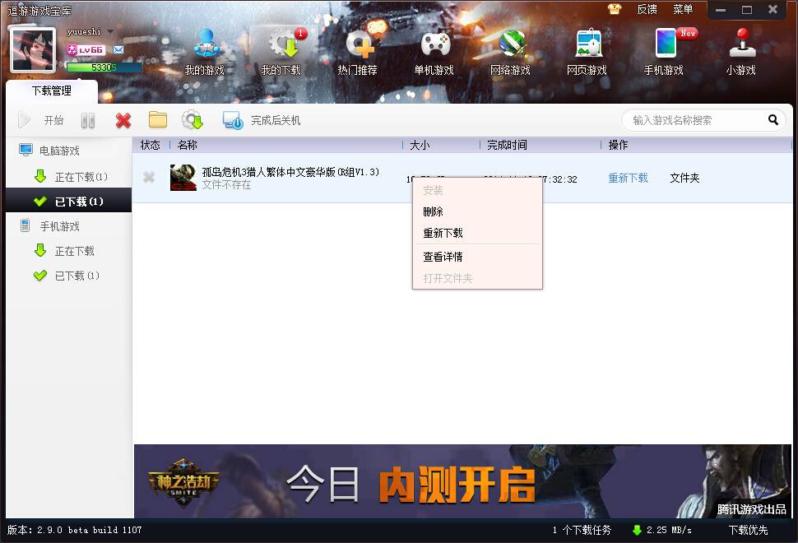Choose 删除 from context menu
The height and width of the screenshot is (543, 798).
click(477, 211)
